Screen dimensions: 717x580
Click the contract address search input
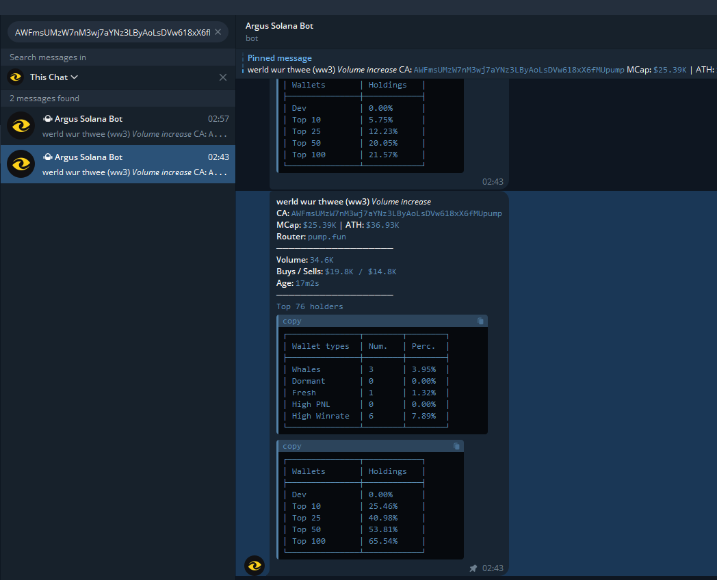point(112,32)
